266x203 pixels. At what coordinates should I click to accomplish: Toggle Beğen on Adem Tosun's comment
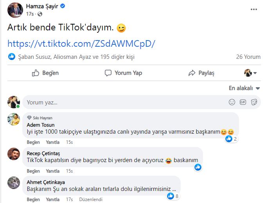pyautogui.click(x=33, y=142)
